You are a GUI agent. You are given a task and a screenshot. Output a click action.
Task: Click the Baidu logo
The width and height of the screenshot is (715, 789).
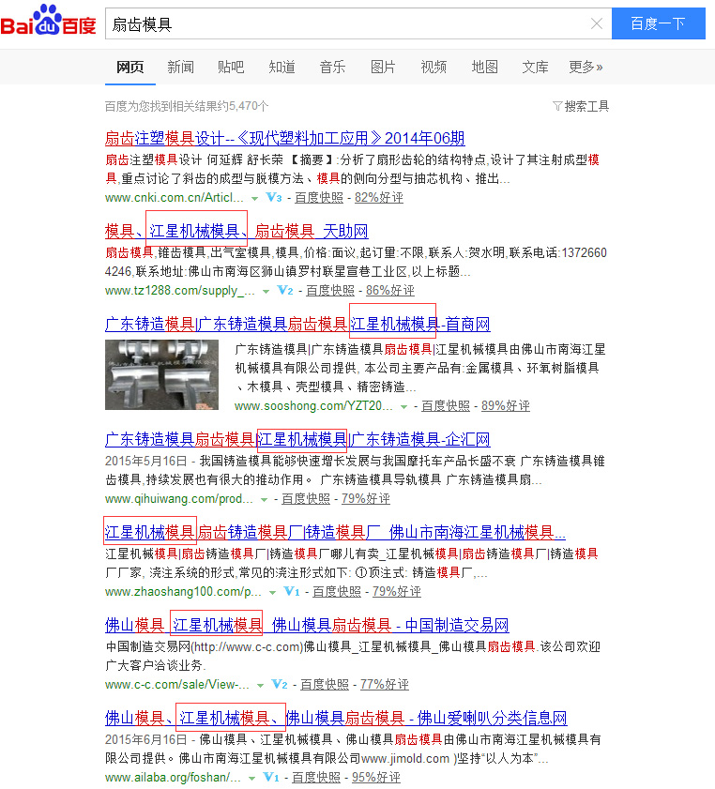[x=48, y=21]
